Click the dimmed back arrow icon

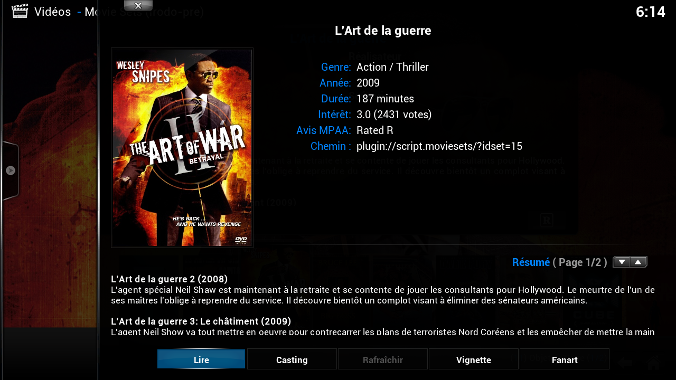point(625,363)
